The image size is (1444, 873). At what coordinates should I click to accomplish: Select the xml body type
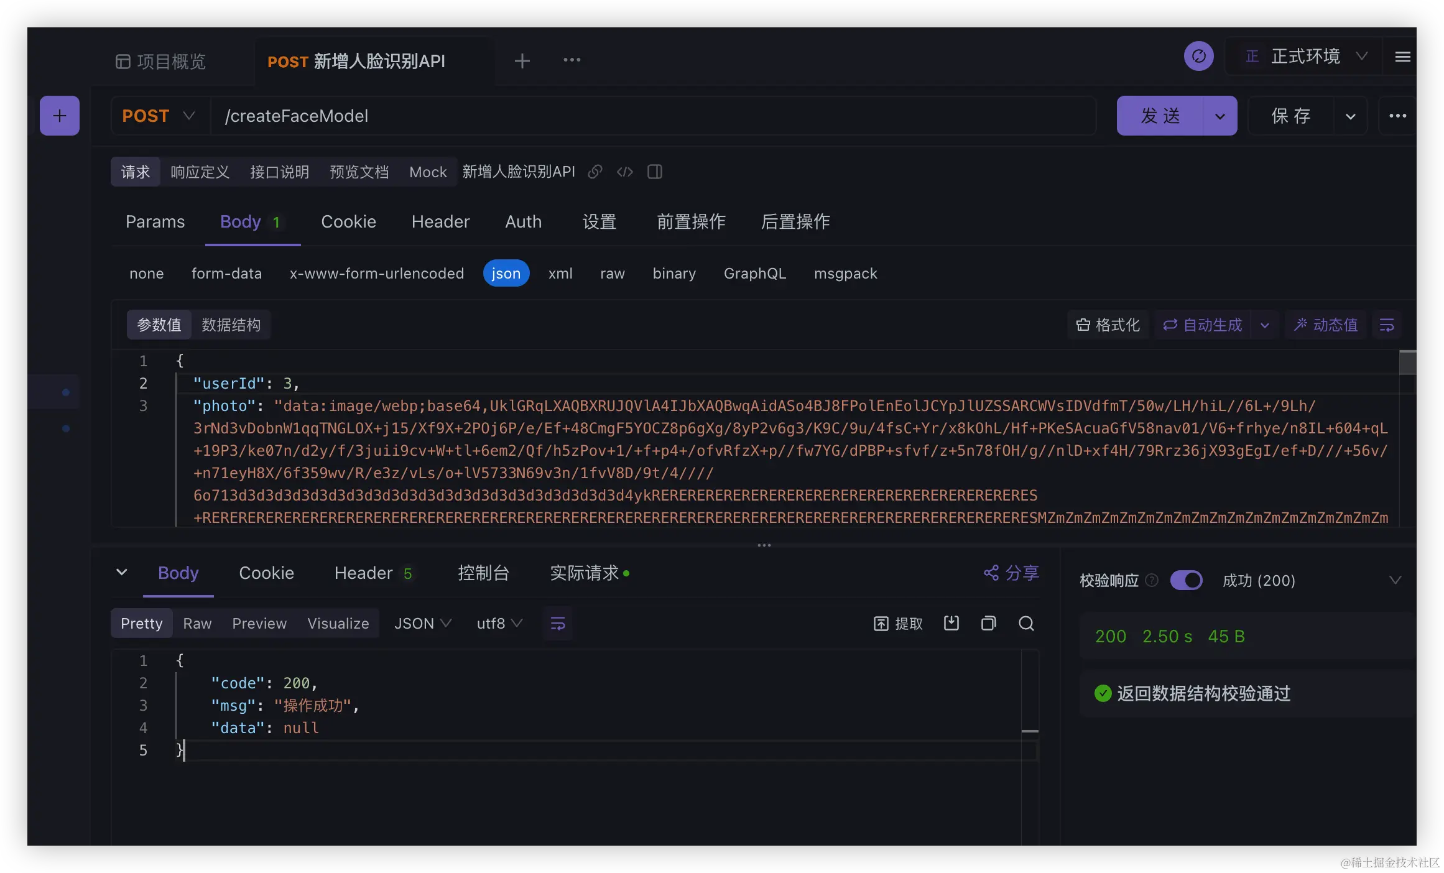tap(560, 274)
